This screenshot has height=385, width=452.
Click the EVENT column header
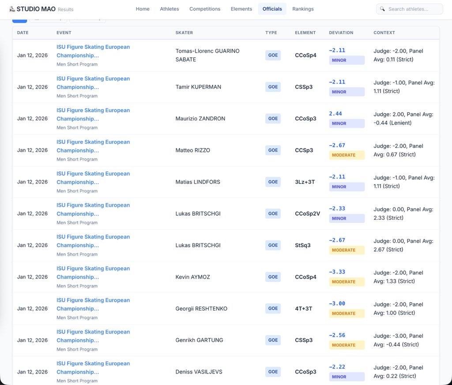pyautogui.click(x=64, y=33)
